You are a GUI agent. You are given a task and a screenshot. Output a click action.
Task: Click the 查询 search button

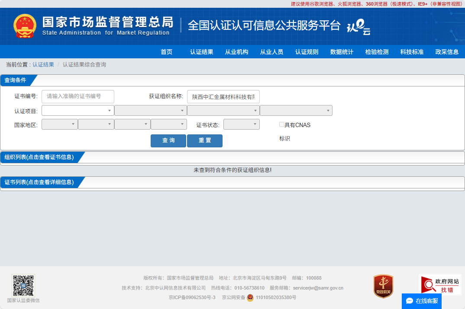click(168, 140)
